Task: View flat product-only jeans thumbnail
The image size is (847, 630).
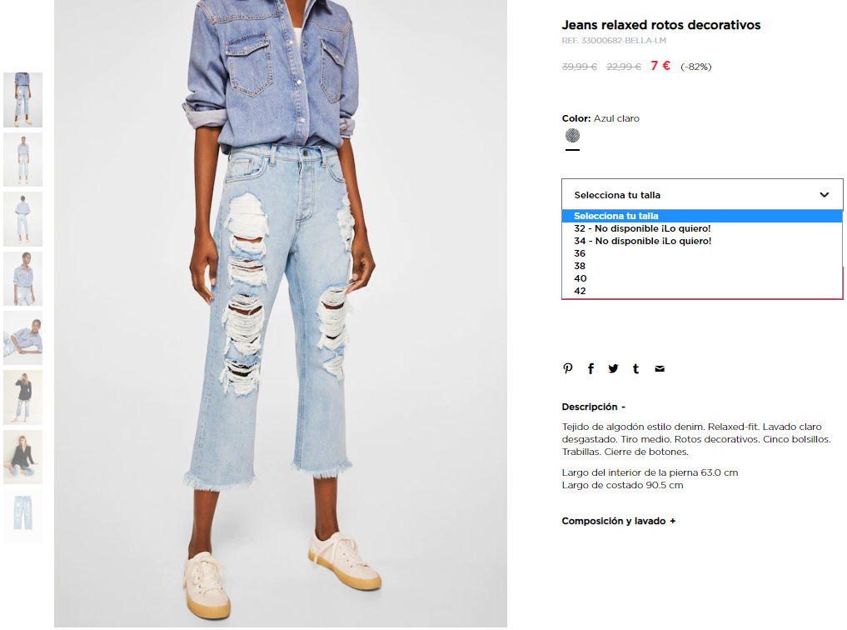Action: pos(22,517)
